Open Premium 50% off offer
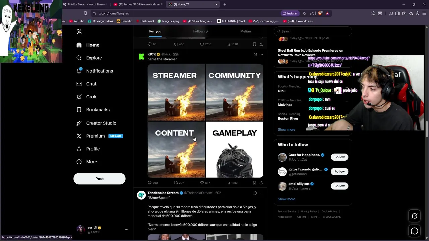Viewport: 429px width, 241px height. point(99,136)
